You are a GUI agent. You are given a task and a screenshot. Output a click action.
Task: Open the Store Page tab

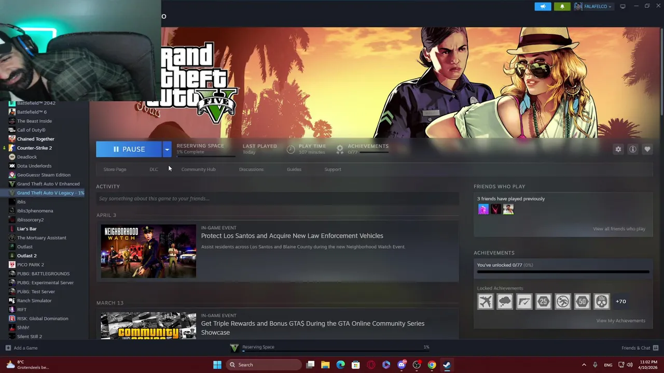tap(115, 169)
